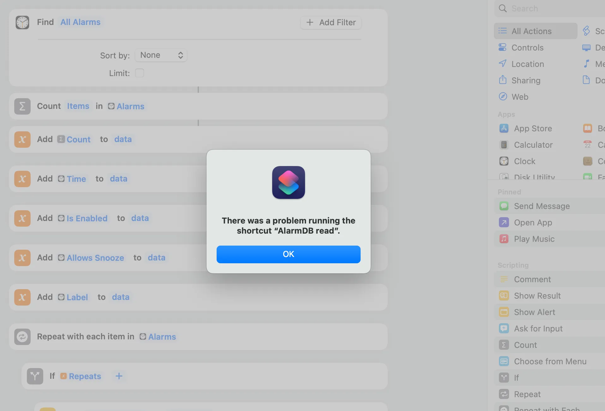Viewport: 605px width, 411px height.
Task: Select the Allows Snooze variable token
Action: [x=91, y=258]
